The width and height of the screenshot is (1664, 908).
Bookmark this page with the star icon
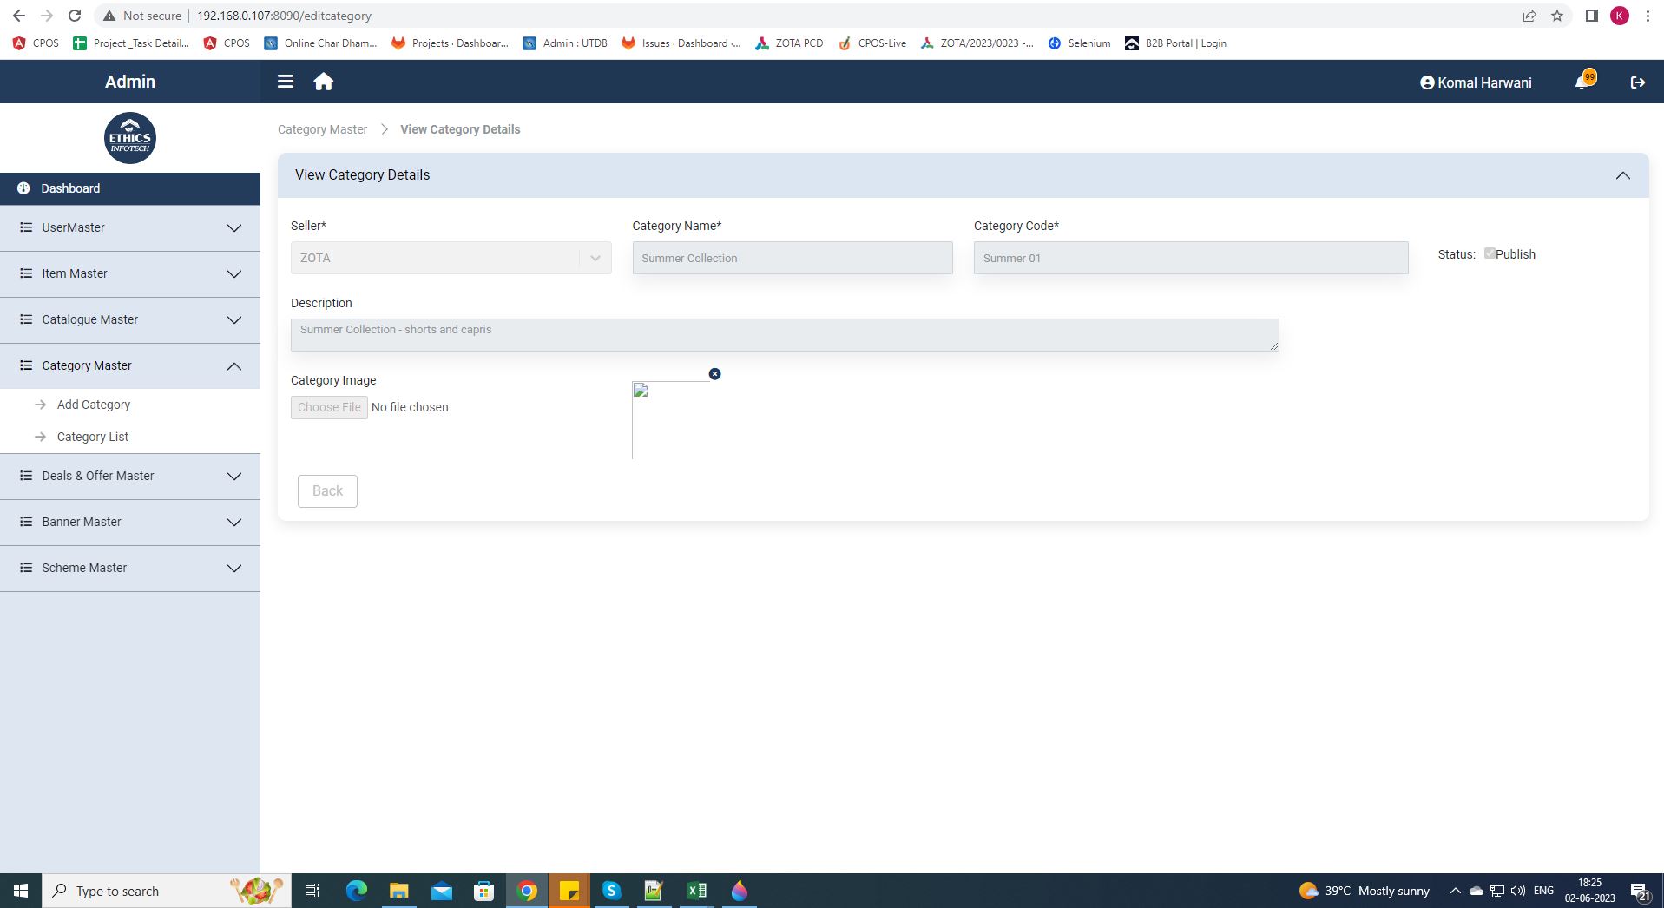click(x=1557, y=16)
